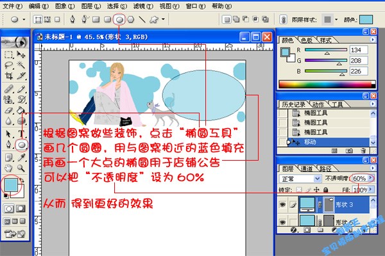Screen dimensions: 385x256
Task: Select the Rectangular Marquee tool
Action: click(x=8, y=54)
